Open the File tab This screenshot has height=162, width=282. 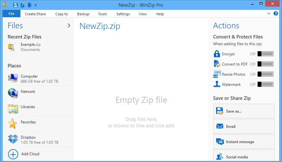(x=11, y=14)
